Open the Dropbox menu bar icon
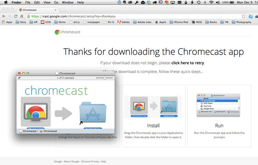The image size is (258, 165). 149,2
